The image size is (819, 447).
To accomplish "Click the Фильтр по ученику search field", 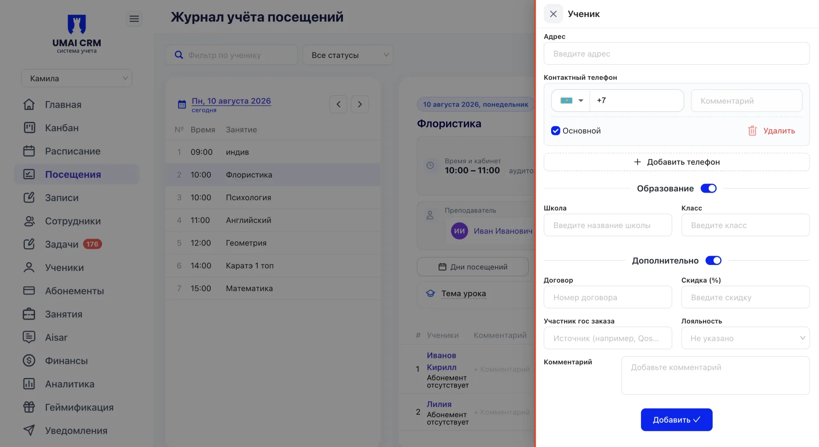I will click(x=232, y=55).
